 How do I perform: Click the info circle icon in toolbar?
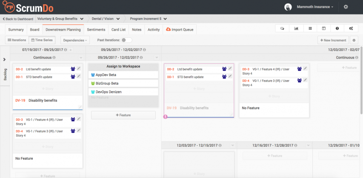coord(337,29)
